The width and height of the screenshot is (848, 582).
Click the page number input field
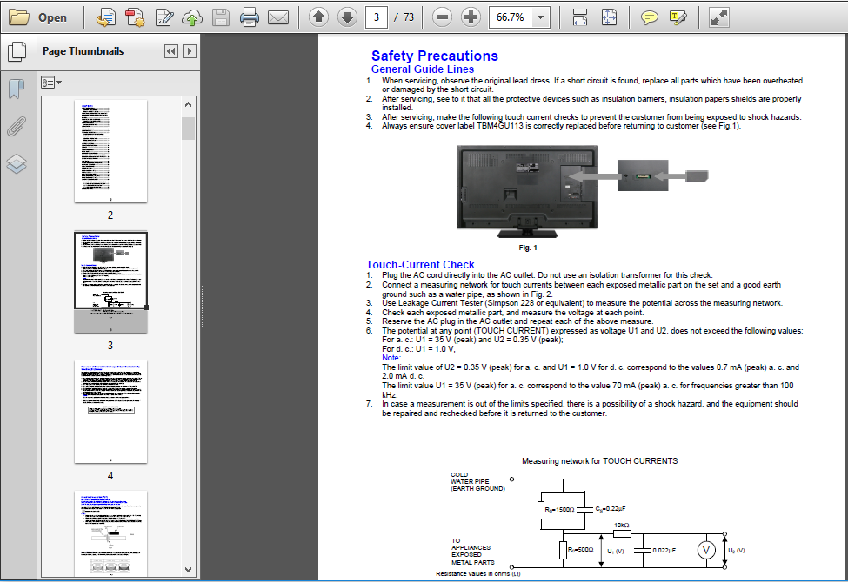(x=377, y=17)
